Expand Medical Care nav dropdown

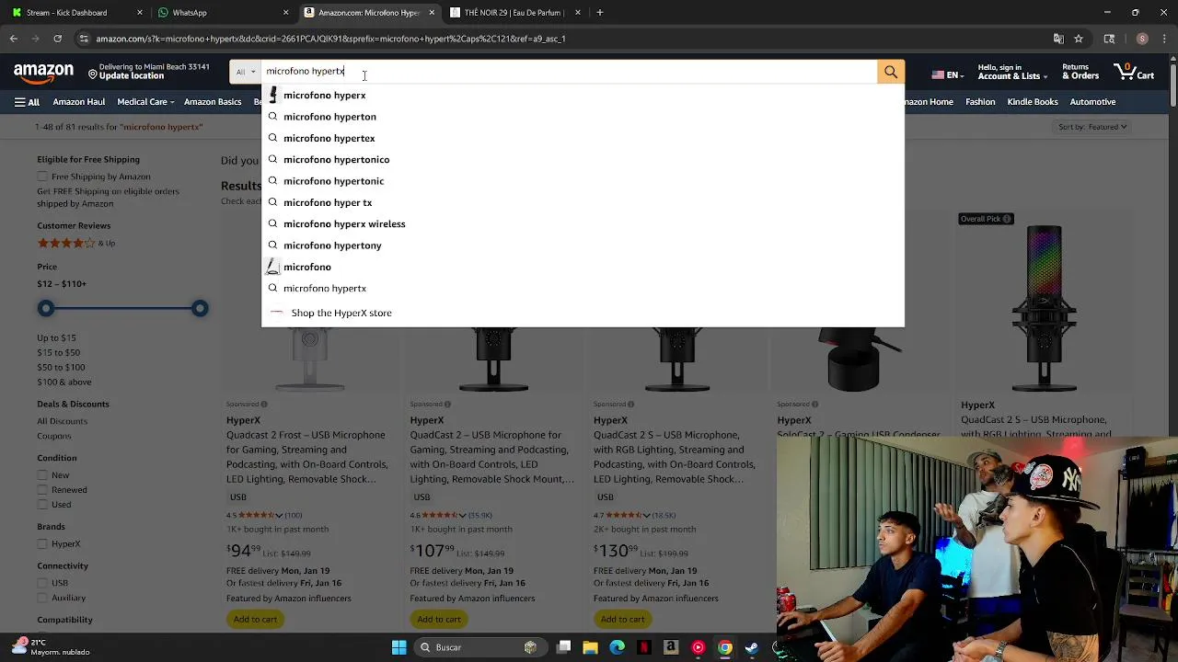click(145, 102)
